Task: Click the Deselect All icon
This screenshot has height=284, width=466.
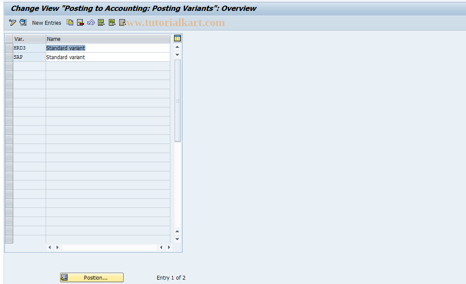Action: pyautogui.click(x=122, y=23)
